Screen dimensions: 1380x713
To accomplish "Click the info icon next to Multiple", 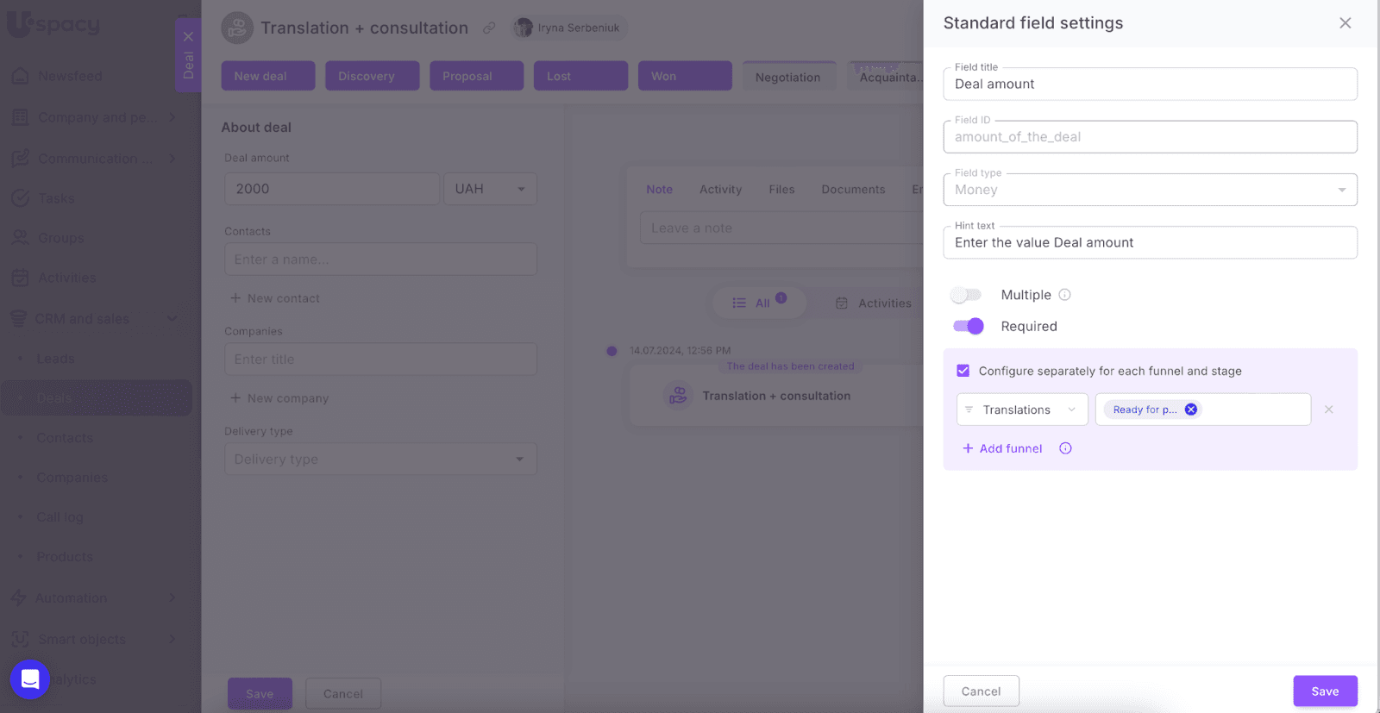I will pos(1064,295).
